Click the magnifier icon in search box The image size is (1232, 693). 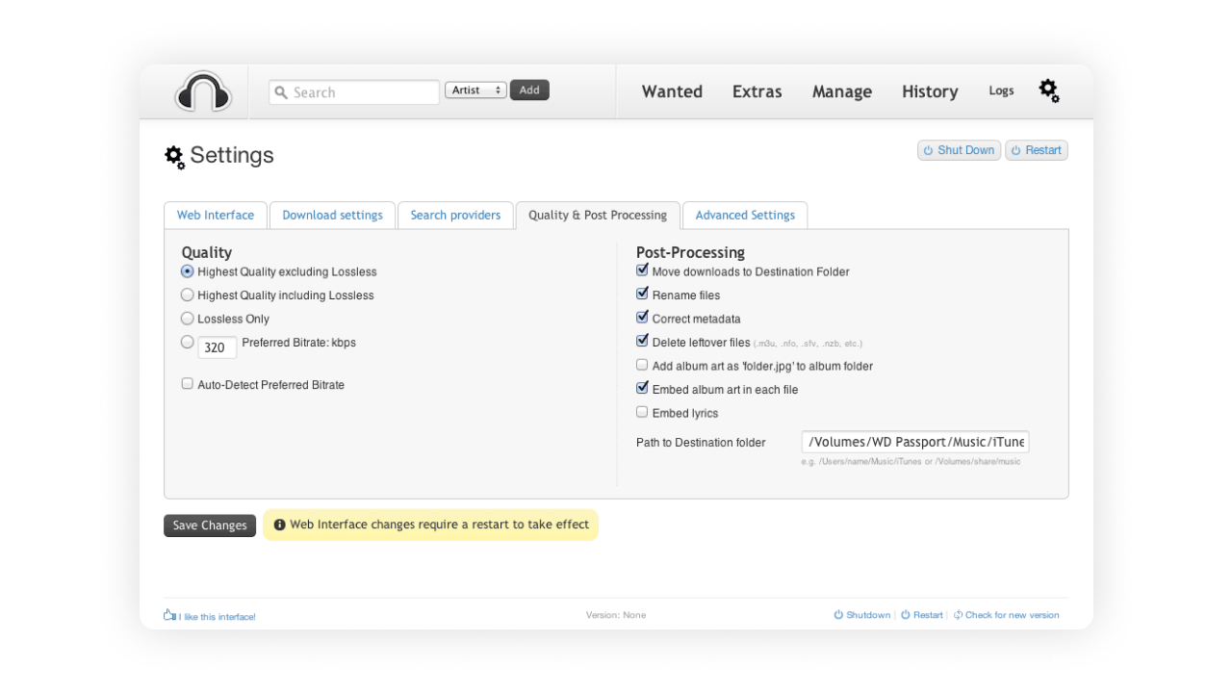(x=281, y=92)
